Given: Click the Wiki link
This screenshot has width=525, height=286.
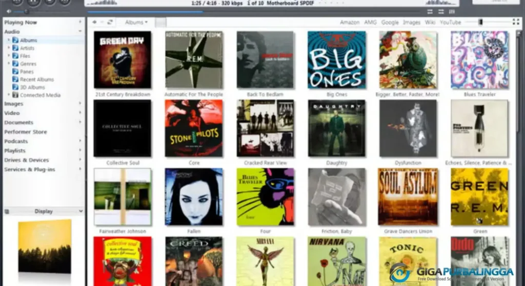Looking at the screenshot, I should click(430, 23).
